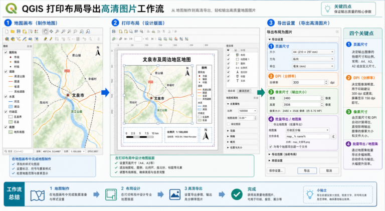The height and width of the screenshot is (211, 385).
Task: Select the 地图框 1 map frame item icon
Action: tap(238, 59)
